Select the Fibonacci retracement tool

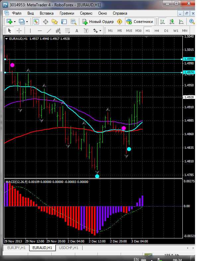click(x=67, y=31)
